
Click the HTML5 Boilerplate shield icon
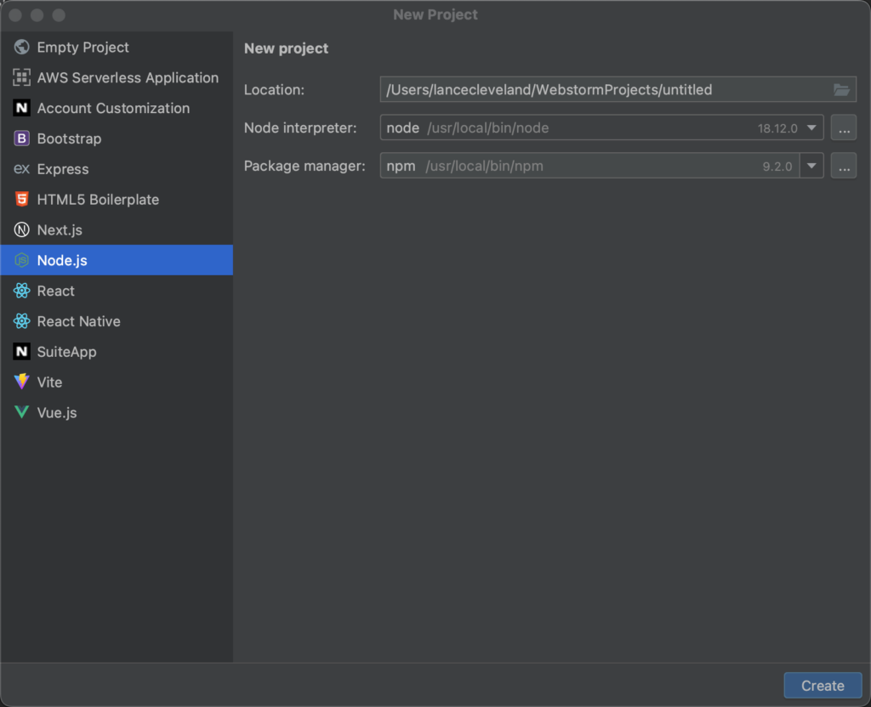[21, 200]
